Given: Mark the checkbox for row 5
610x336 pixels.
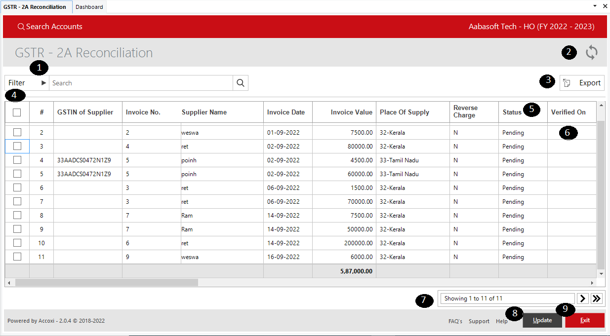Looking at the screenshot, I should [x=17, y=174].
